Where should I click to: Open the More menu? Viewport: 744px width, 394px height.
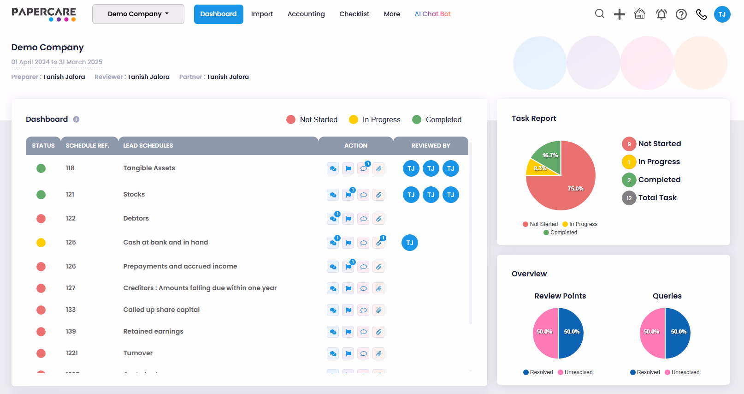(x=392, y=14)
